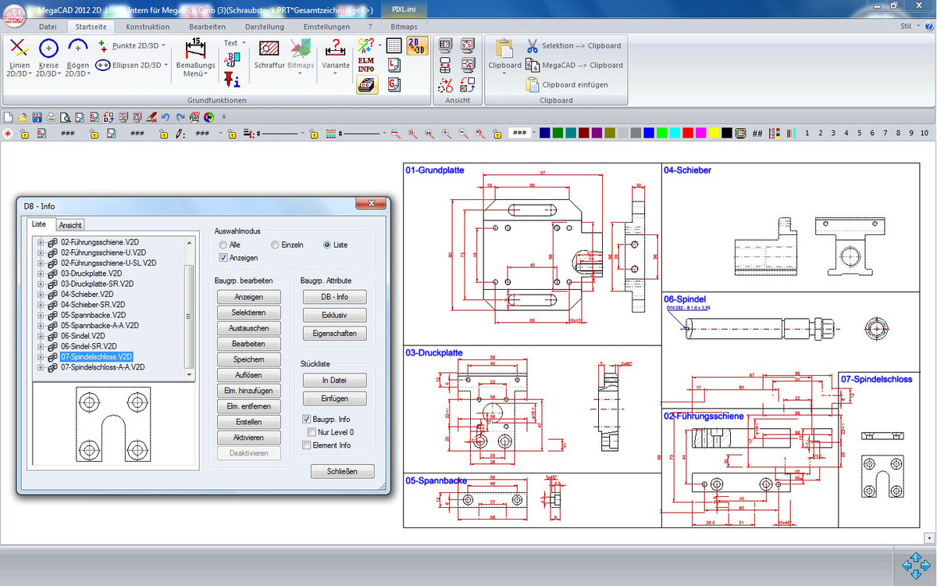
Task: Click the print icon in quick toolbar
Action: point(52,117)
